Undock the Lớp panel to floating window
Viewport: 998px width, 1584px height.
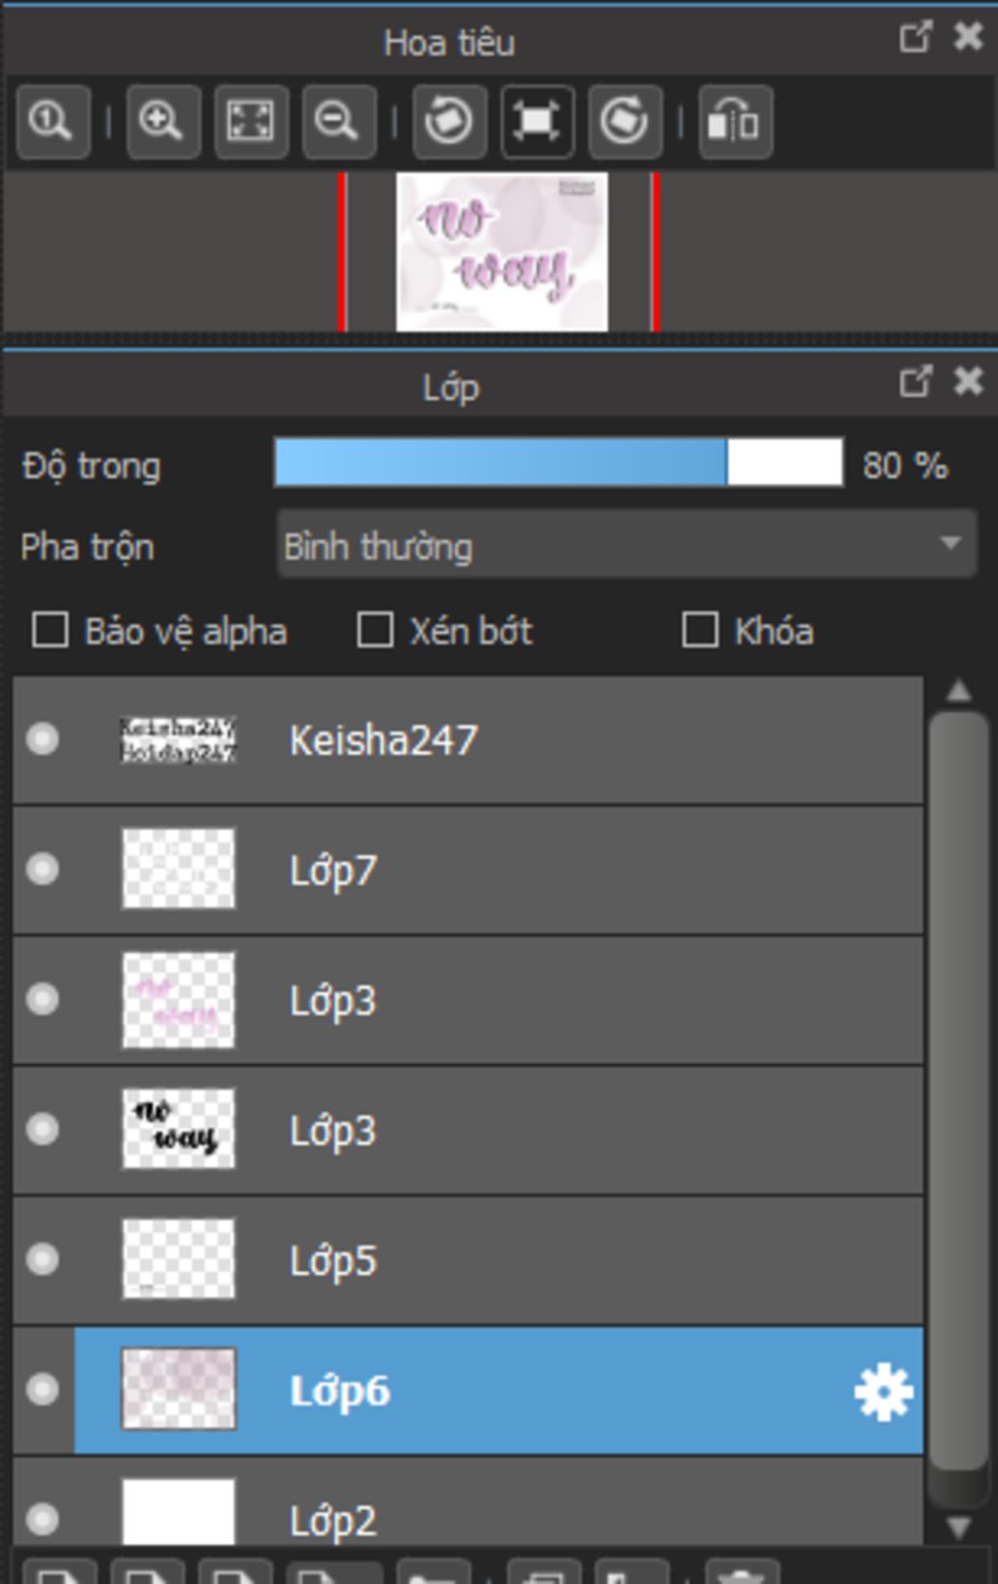tap(914, 381)
